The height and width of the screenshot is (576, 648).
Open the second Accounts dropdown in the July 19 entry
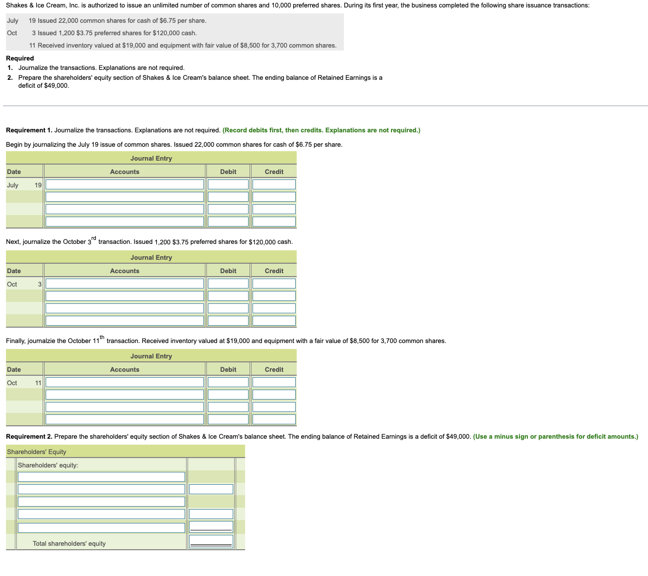[124, 196]
